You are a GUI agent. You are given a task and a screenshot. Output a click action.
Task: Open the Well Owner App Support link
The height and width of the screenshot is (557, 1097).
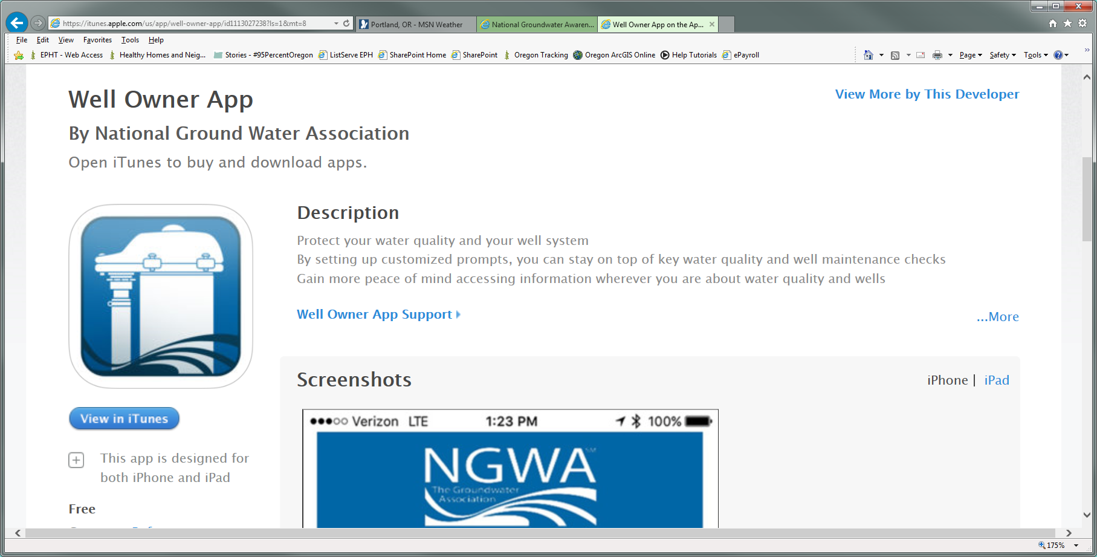click(378, 314)
